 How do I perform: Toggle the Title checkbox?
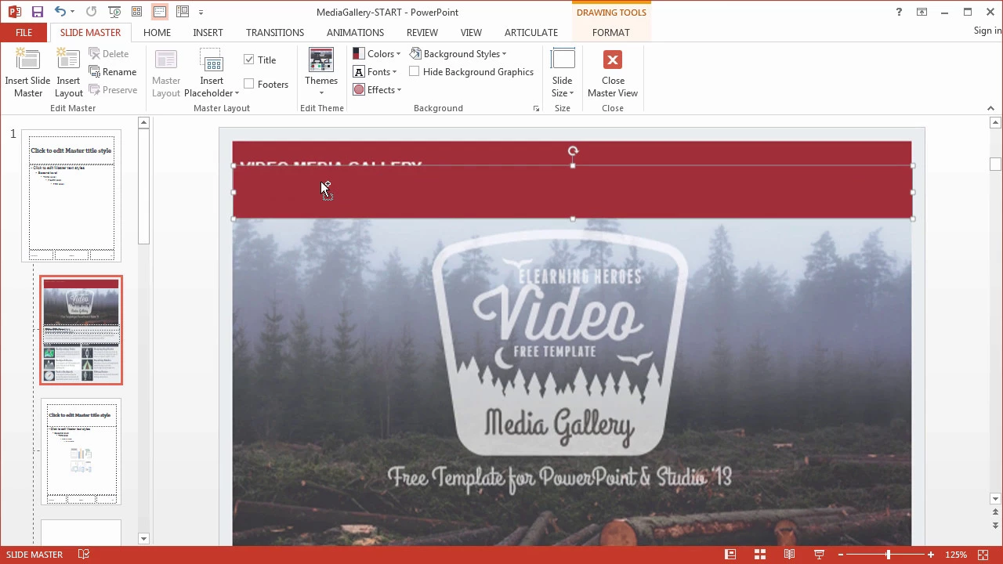[x=249, y=60]
